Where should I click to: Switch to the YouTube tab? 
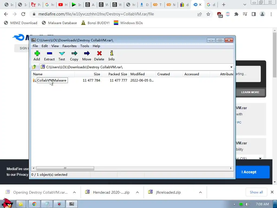(63, 5)
